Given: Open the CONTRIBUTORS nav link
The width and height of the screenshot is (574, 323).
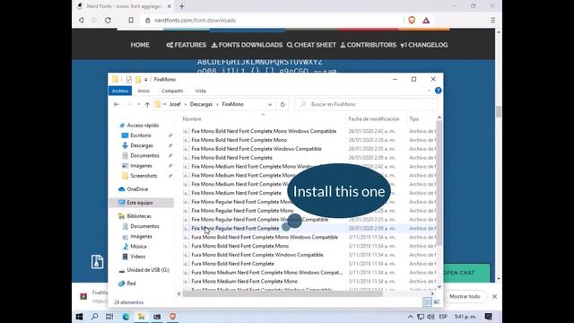Looking at the screenshot, I should click(369, 45).
